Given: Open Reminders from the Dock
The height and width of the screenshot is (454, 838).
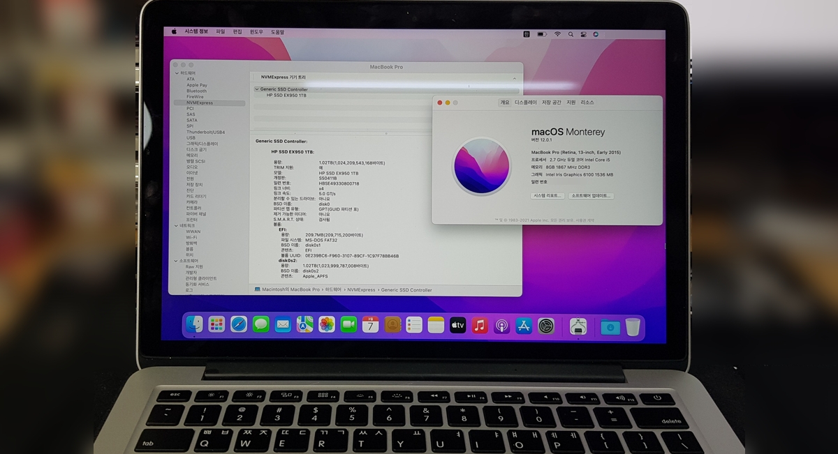Looking at the screenshot, I should [414, 324].
